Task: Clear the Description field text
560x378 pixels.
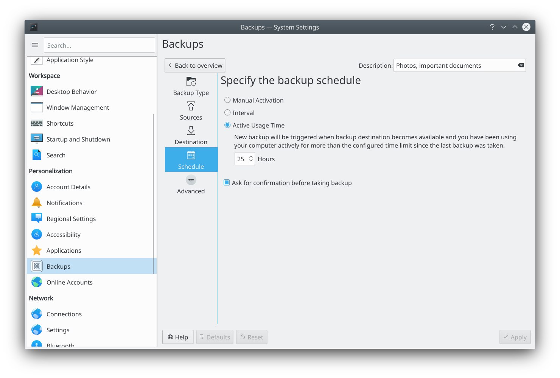Action: tap(521, 65)
